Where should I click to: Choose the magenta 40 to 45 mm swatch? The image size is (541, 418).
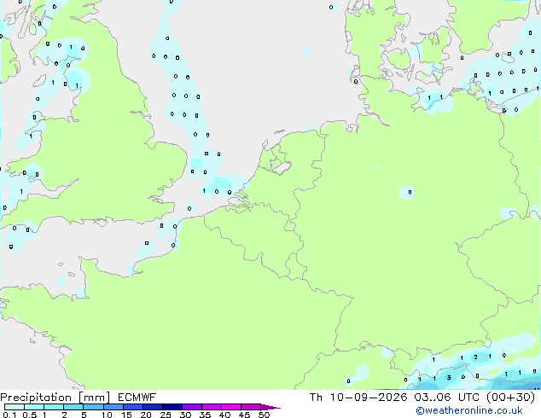coord(231,407)
